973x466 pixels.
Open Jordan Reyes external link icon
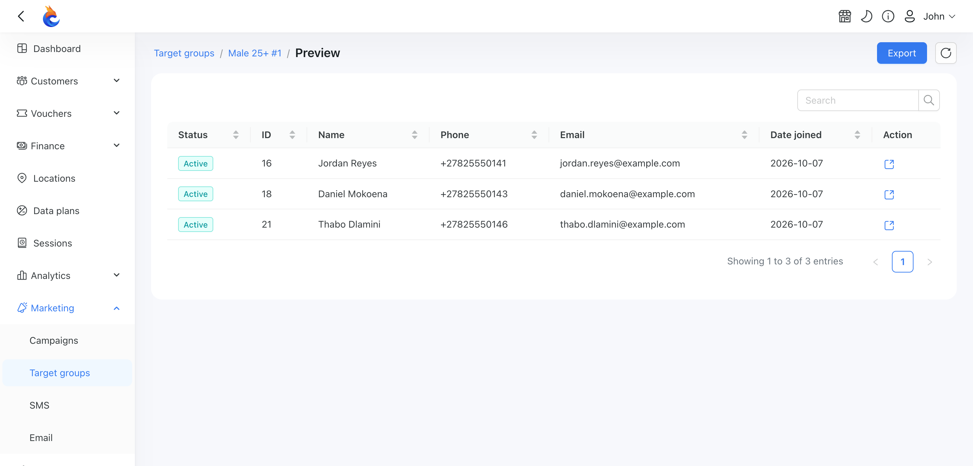coord(889,164)
